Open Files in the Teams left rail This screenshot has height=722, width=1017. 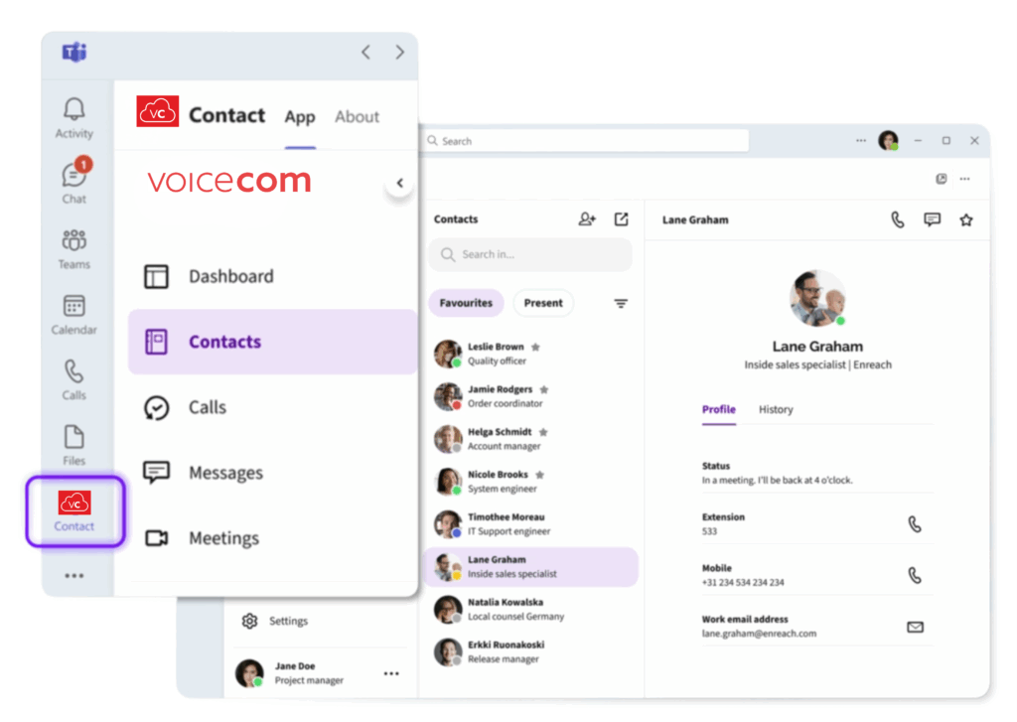73,445
